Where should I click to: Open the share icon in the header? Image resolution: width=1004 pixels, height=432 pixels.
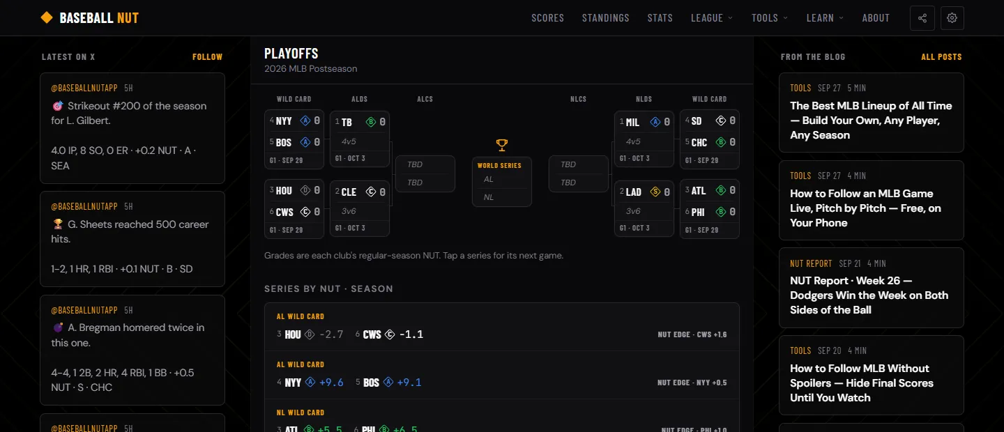922,18
